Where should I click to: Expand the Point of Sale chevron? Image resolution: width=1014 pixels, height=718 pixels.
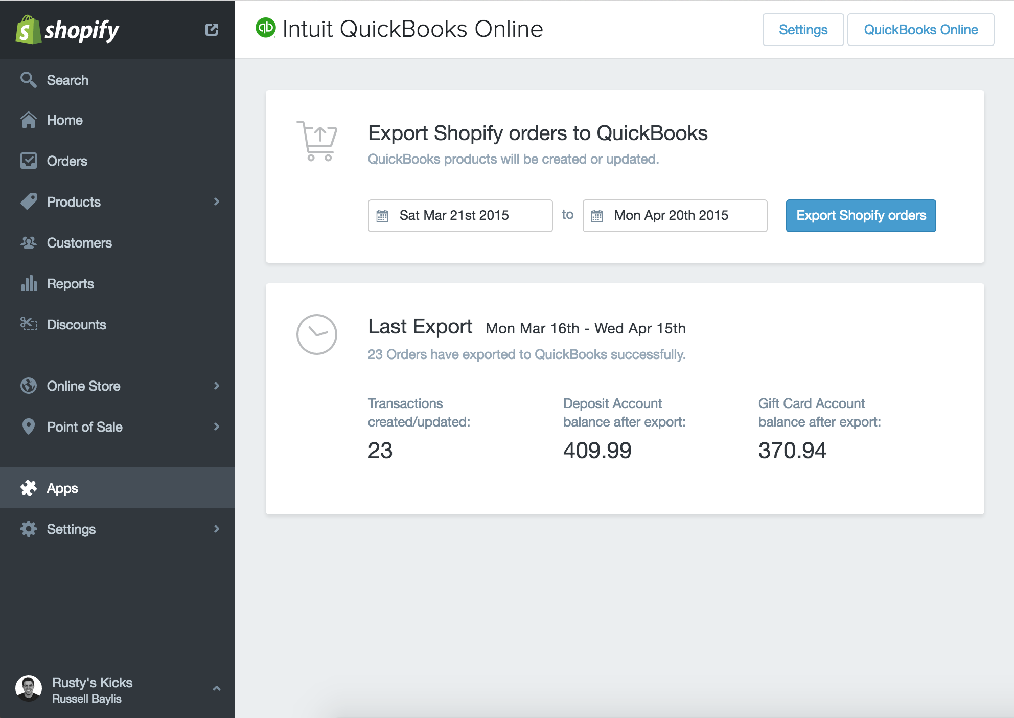tap(217, 427)
